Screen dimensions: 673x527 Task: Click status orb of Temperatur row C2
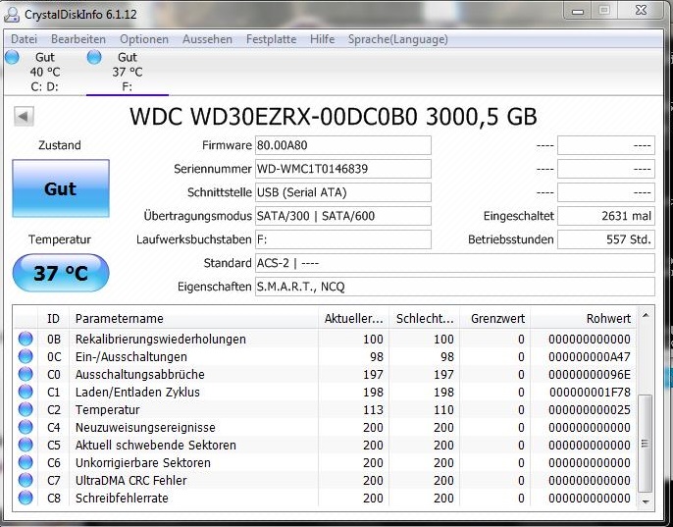[26, 409]
